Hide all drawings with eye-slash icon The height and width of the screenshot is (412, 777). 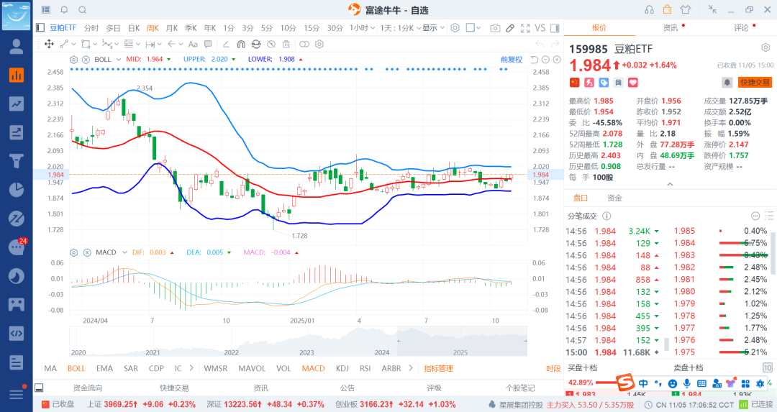tap(271, 44)
